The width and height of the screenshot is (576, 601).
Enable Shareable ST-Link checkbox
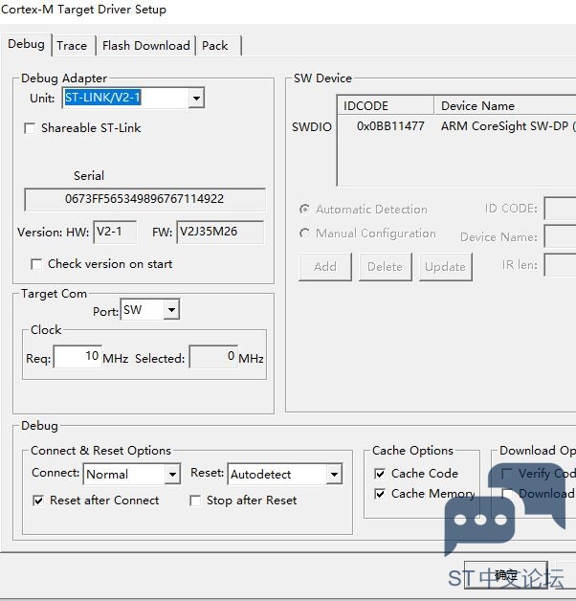click(x=30, y=128)
